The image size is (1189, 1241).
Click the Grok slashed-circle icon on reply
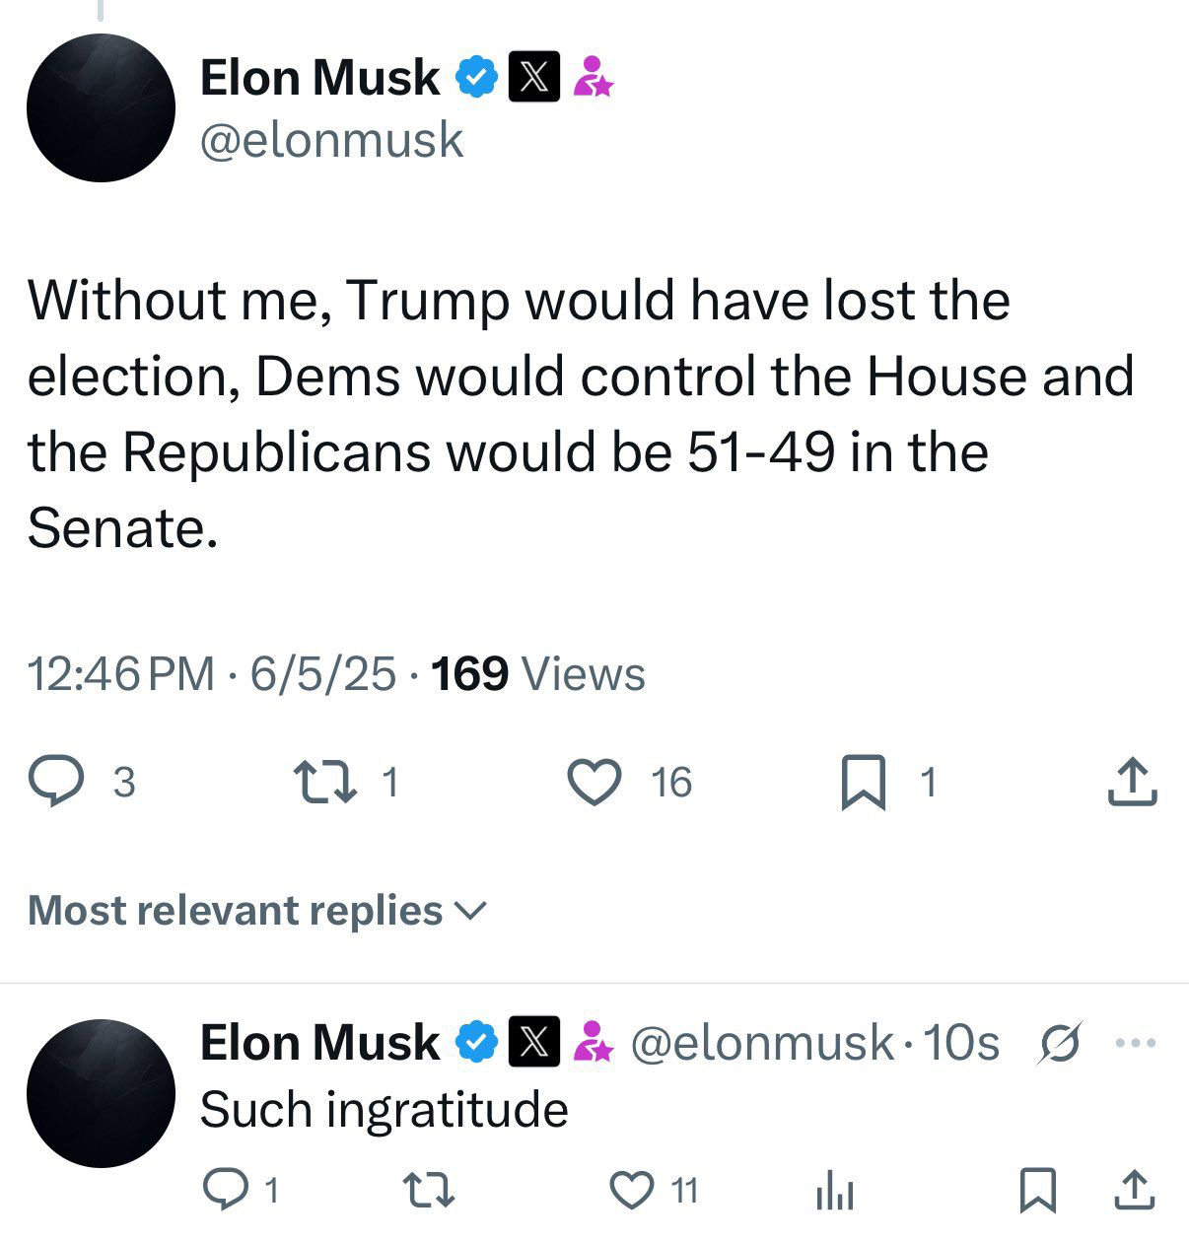(x=1060, y=1043)
